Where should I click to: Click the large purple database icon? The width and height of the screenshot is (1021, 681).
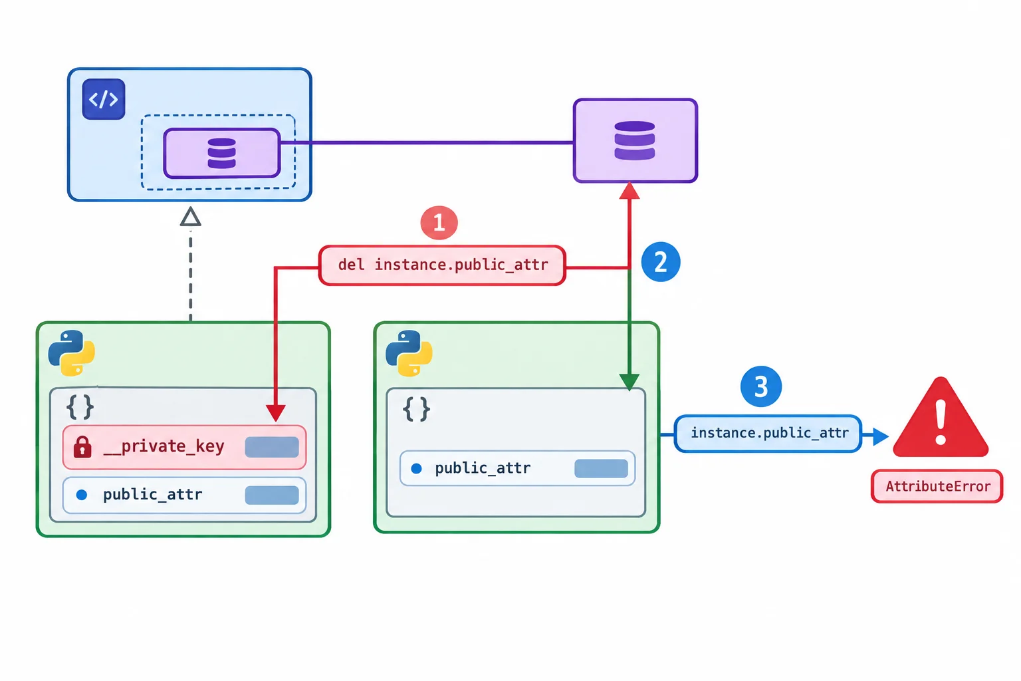635,140
